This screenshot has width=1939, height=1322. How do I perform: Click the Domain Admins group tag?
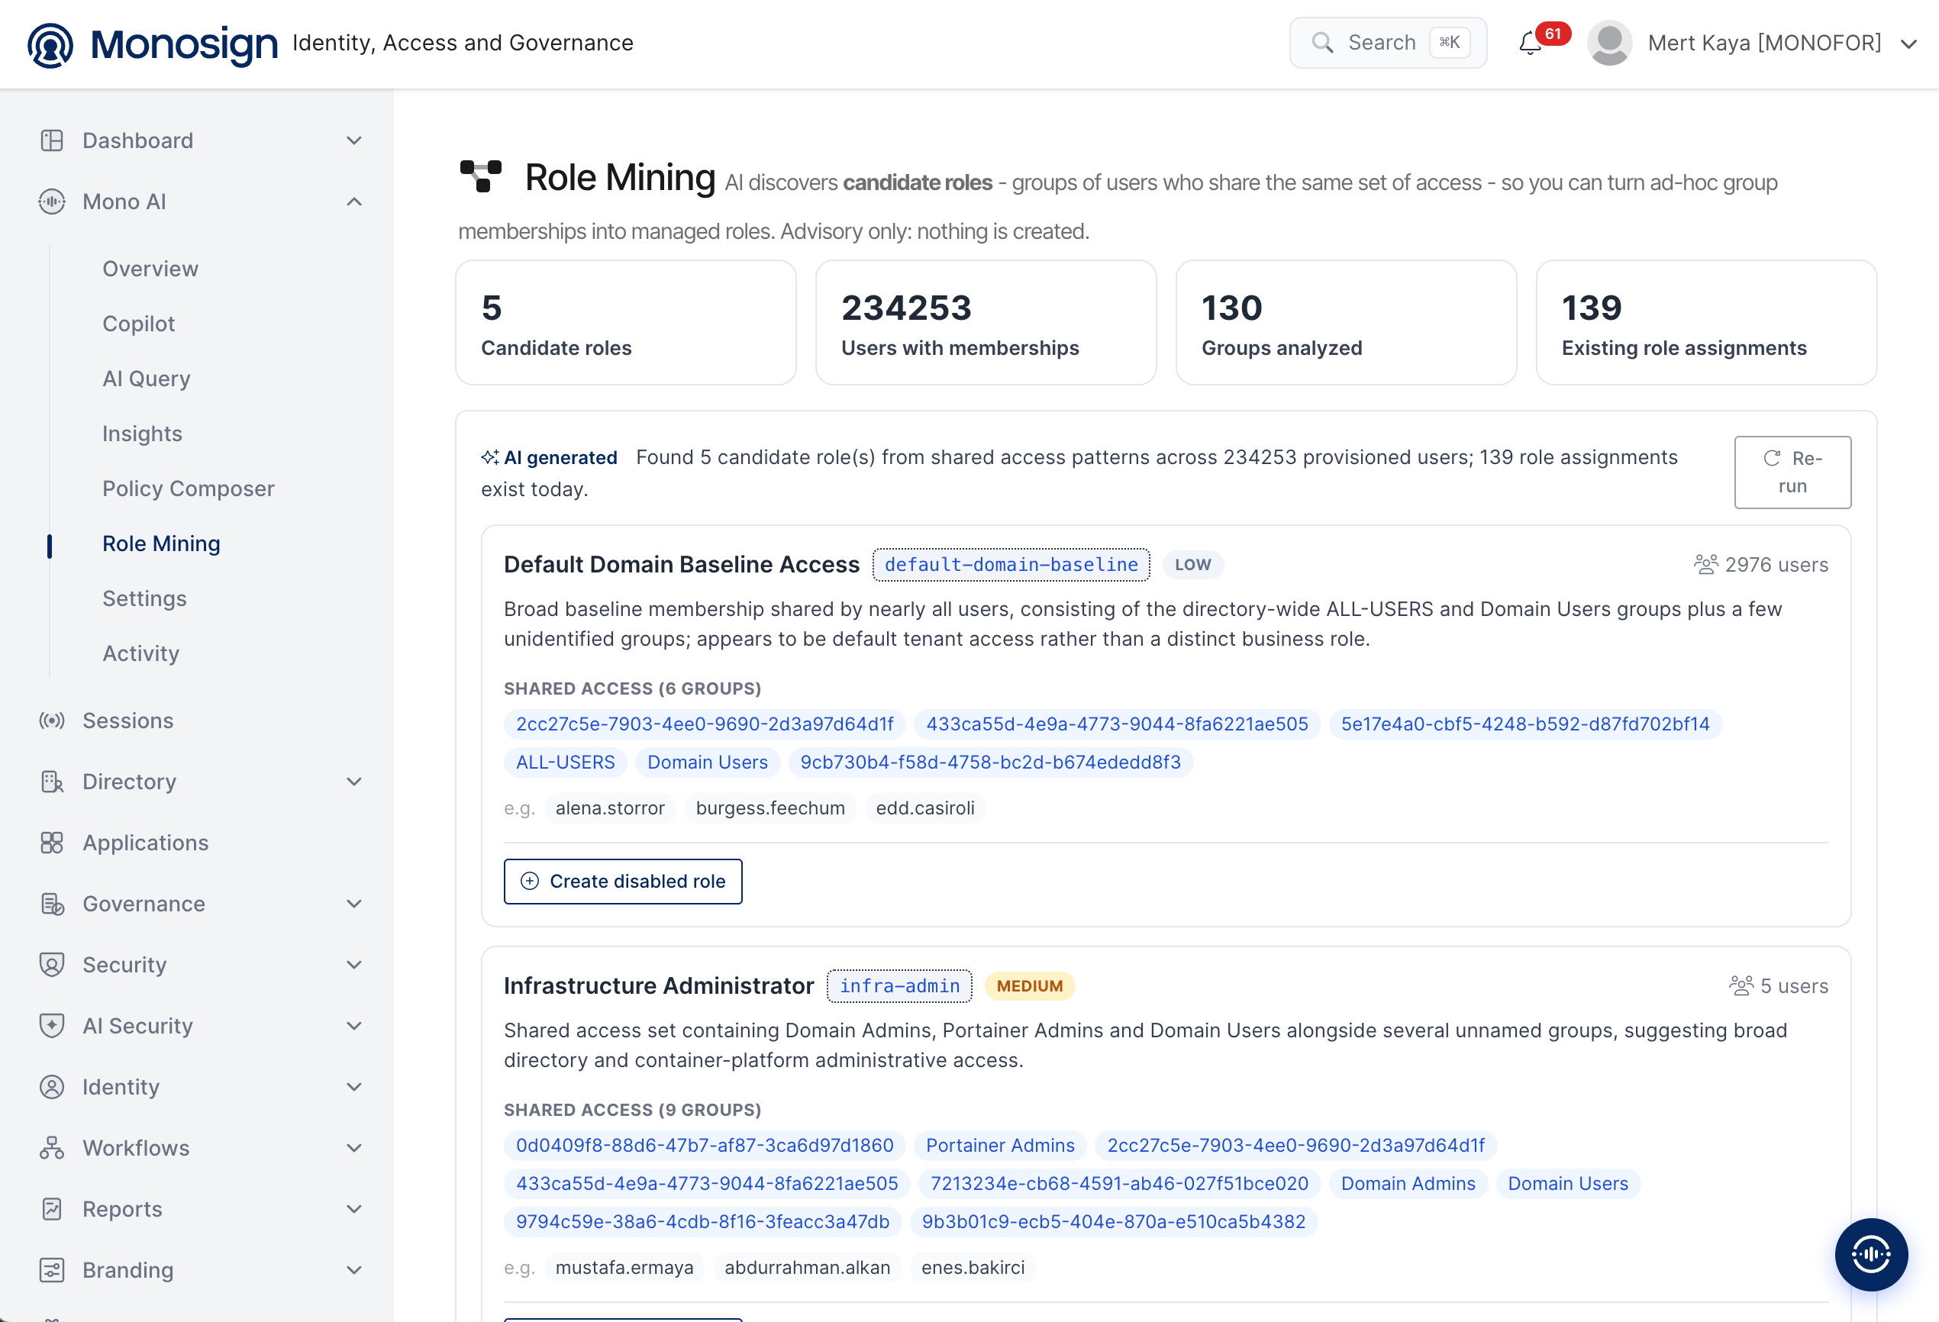coord(1408,1183)
